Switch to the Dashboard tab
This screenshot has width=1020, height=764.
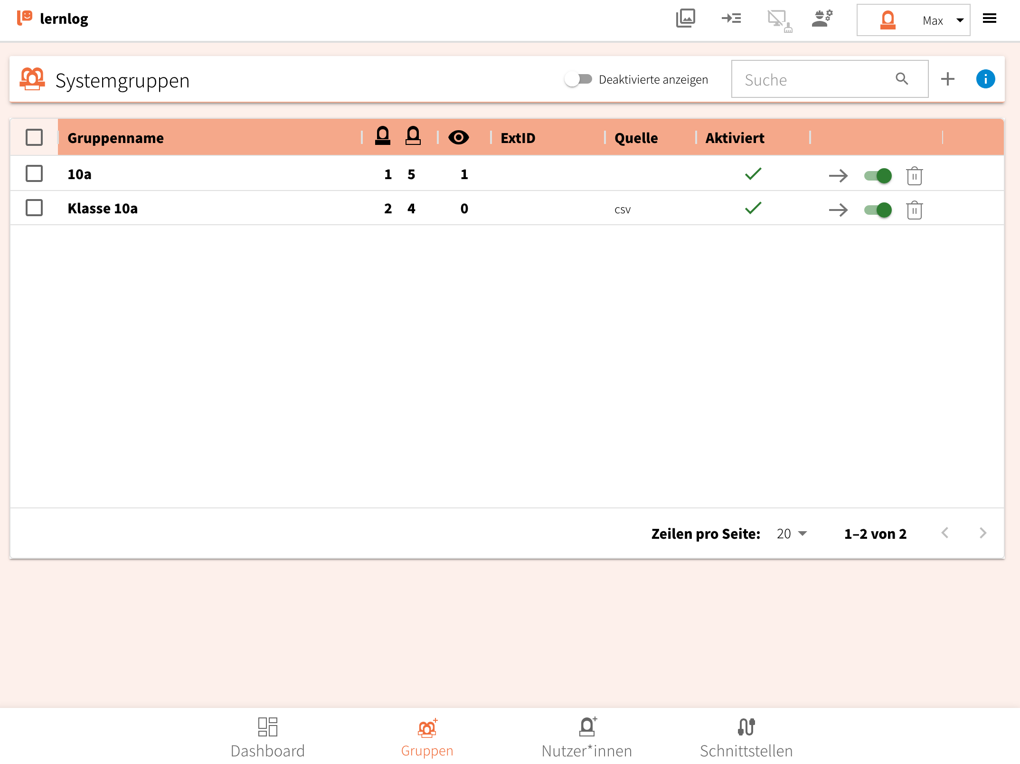(x=267, y=737)
